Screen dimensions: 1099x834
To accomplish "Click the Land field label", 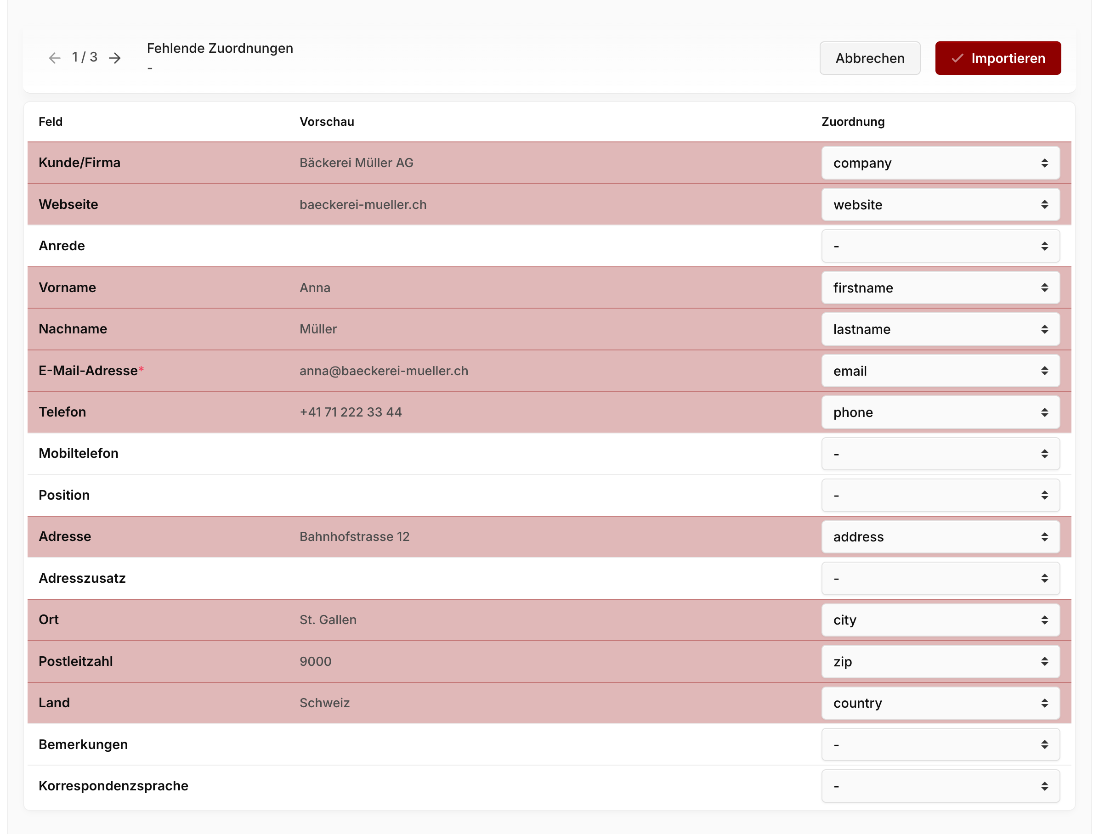I will coord(54,703).
